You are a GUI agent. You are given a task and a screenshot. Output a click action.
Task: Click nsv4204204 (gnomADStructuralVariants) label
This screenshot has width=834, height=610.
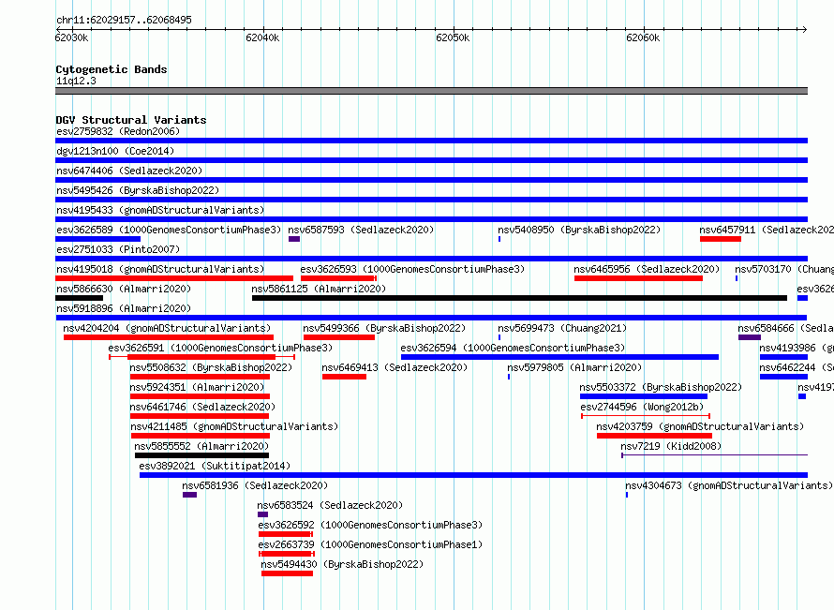[x=167, y=328]
